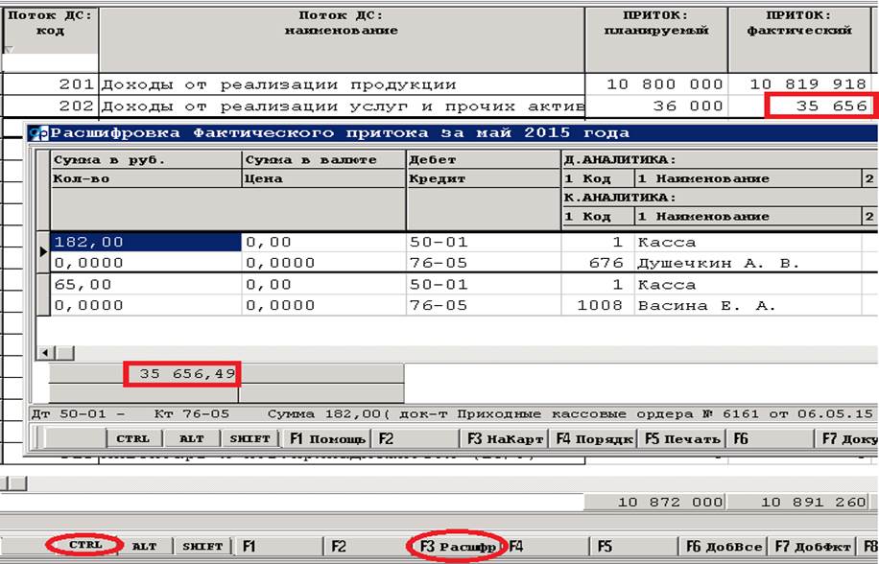Viewport: 879px width, 564px height.
Task: Click the 35 656 actual inflow cell
Action: (x=820, y=106)
